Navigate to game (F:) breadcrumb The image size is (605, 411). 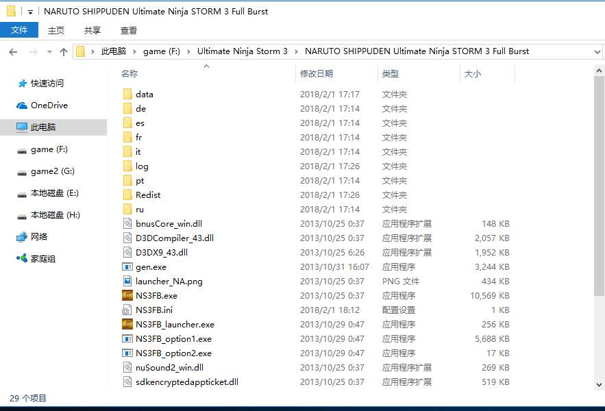click(161, 51)
